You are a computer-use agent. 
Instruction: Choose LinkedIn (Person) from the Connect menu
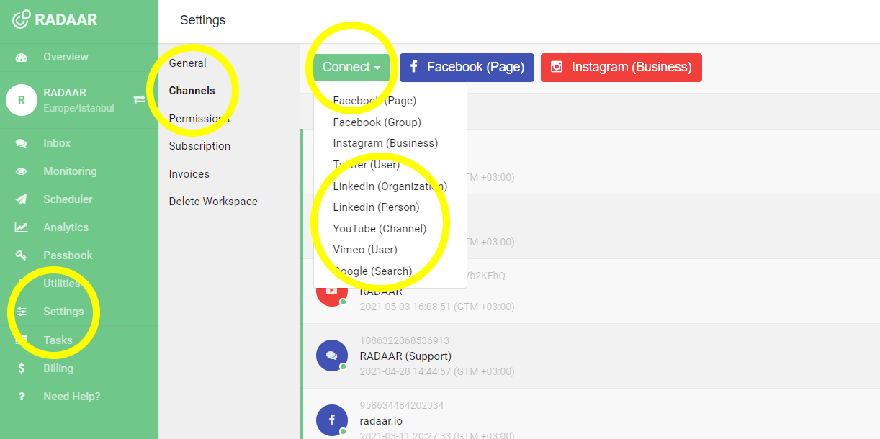pos(376,207)
